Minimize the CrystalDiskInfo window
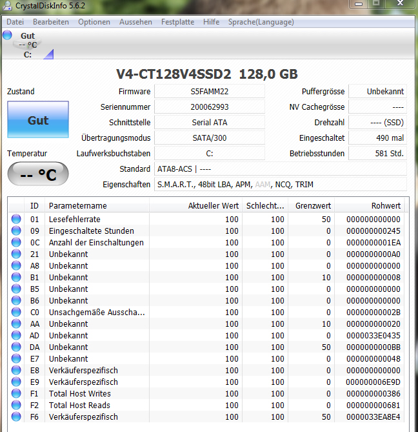 tap(358, 4)
